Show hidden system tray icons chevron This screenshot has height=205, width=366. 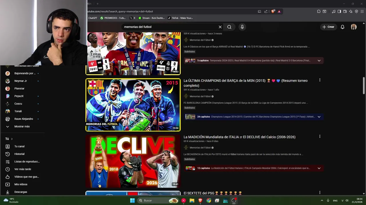322,200
